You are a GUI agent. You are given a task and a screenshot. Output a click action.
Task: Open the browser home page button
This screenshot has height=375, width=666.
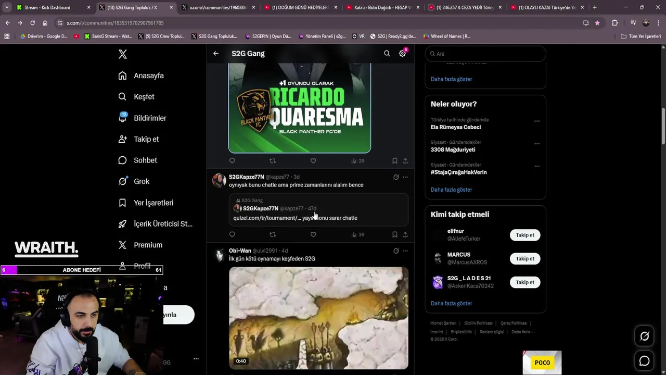tap(45, 23)
